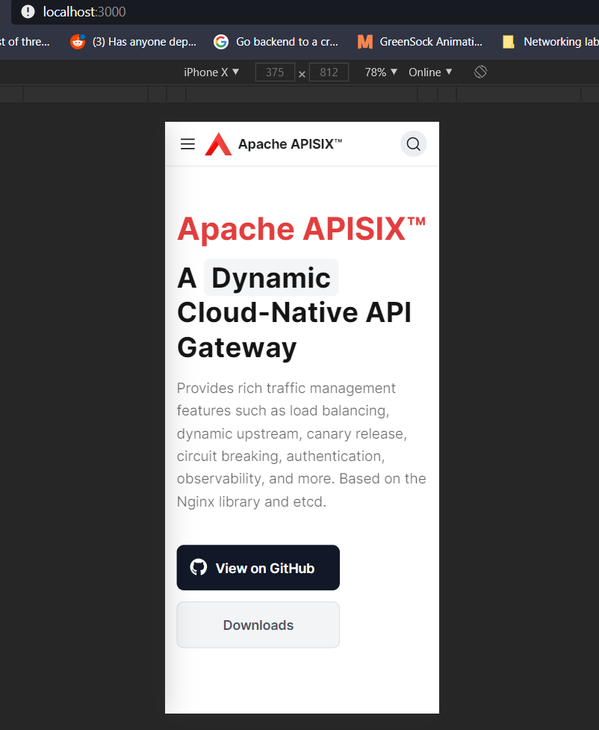
Task: Open the Reddit bookmark icon
Action: tap(78, 42)
